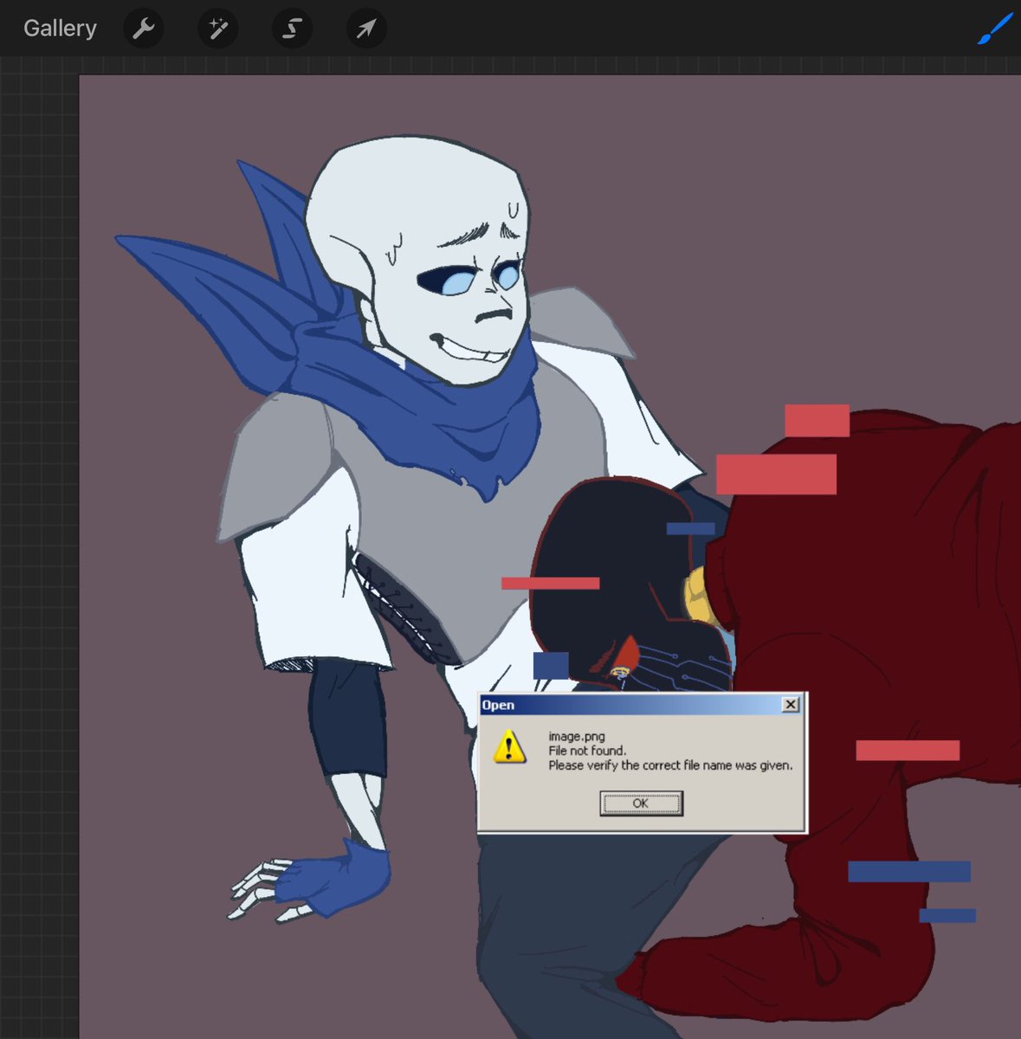
Task: Click OK in the Open dialog
Action: [641, 803]
